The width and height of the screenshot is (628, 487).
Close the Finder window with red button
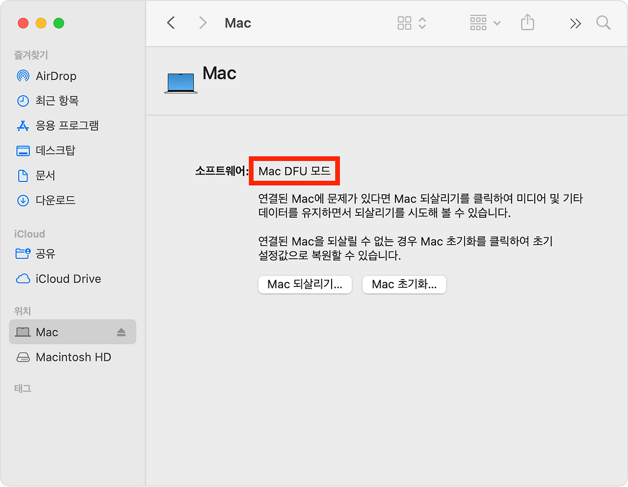pos(23,23)
